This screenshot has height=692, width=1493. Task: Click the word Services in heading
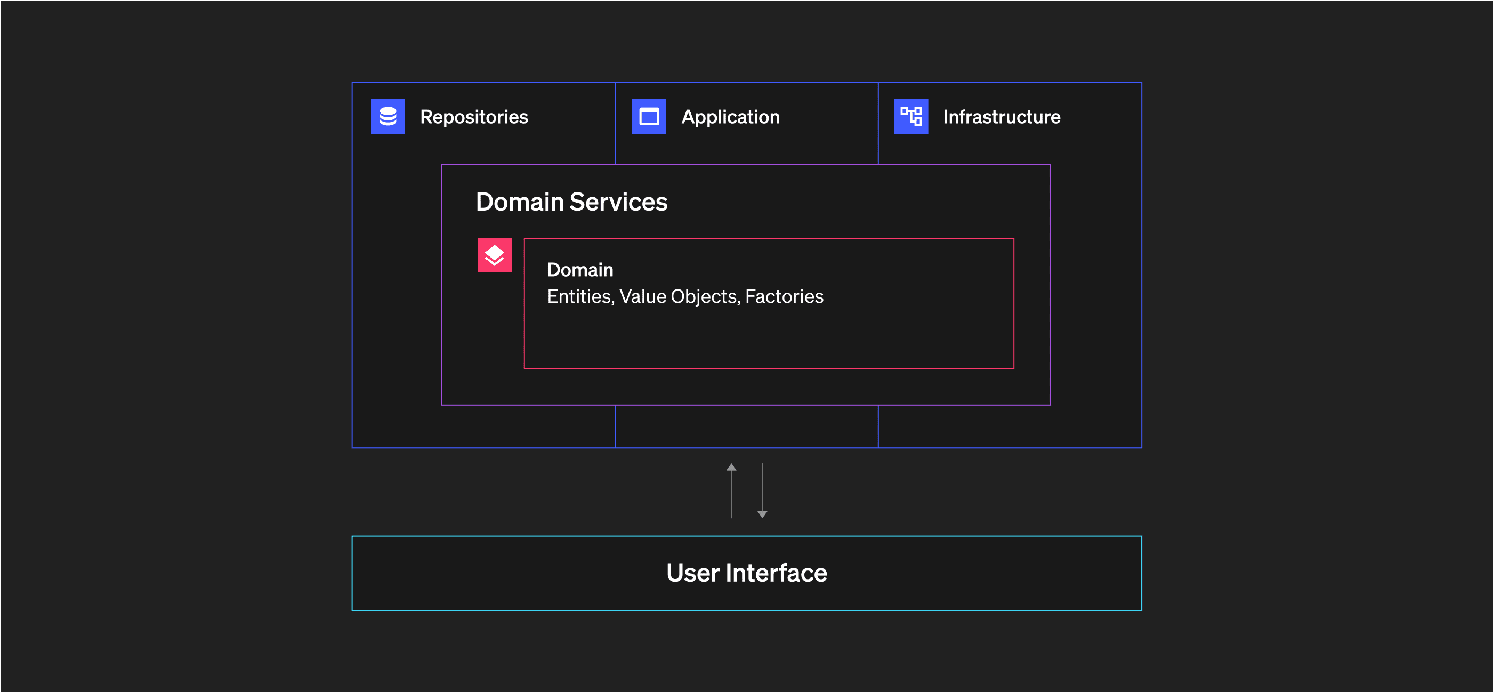click(618, 202)
